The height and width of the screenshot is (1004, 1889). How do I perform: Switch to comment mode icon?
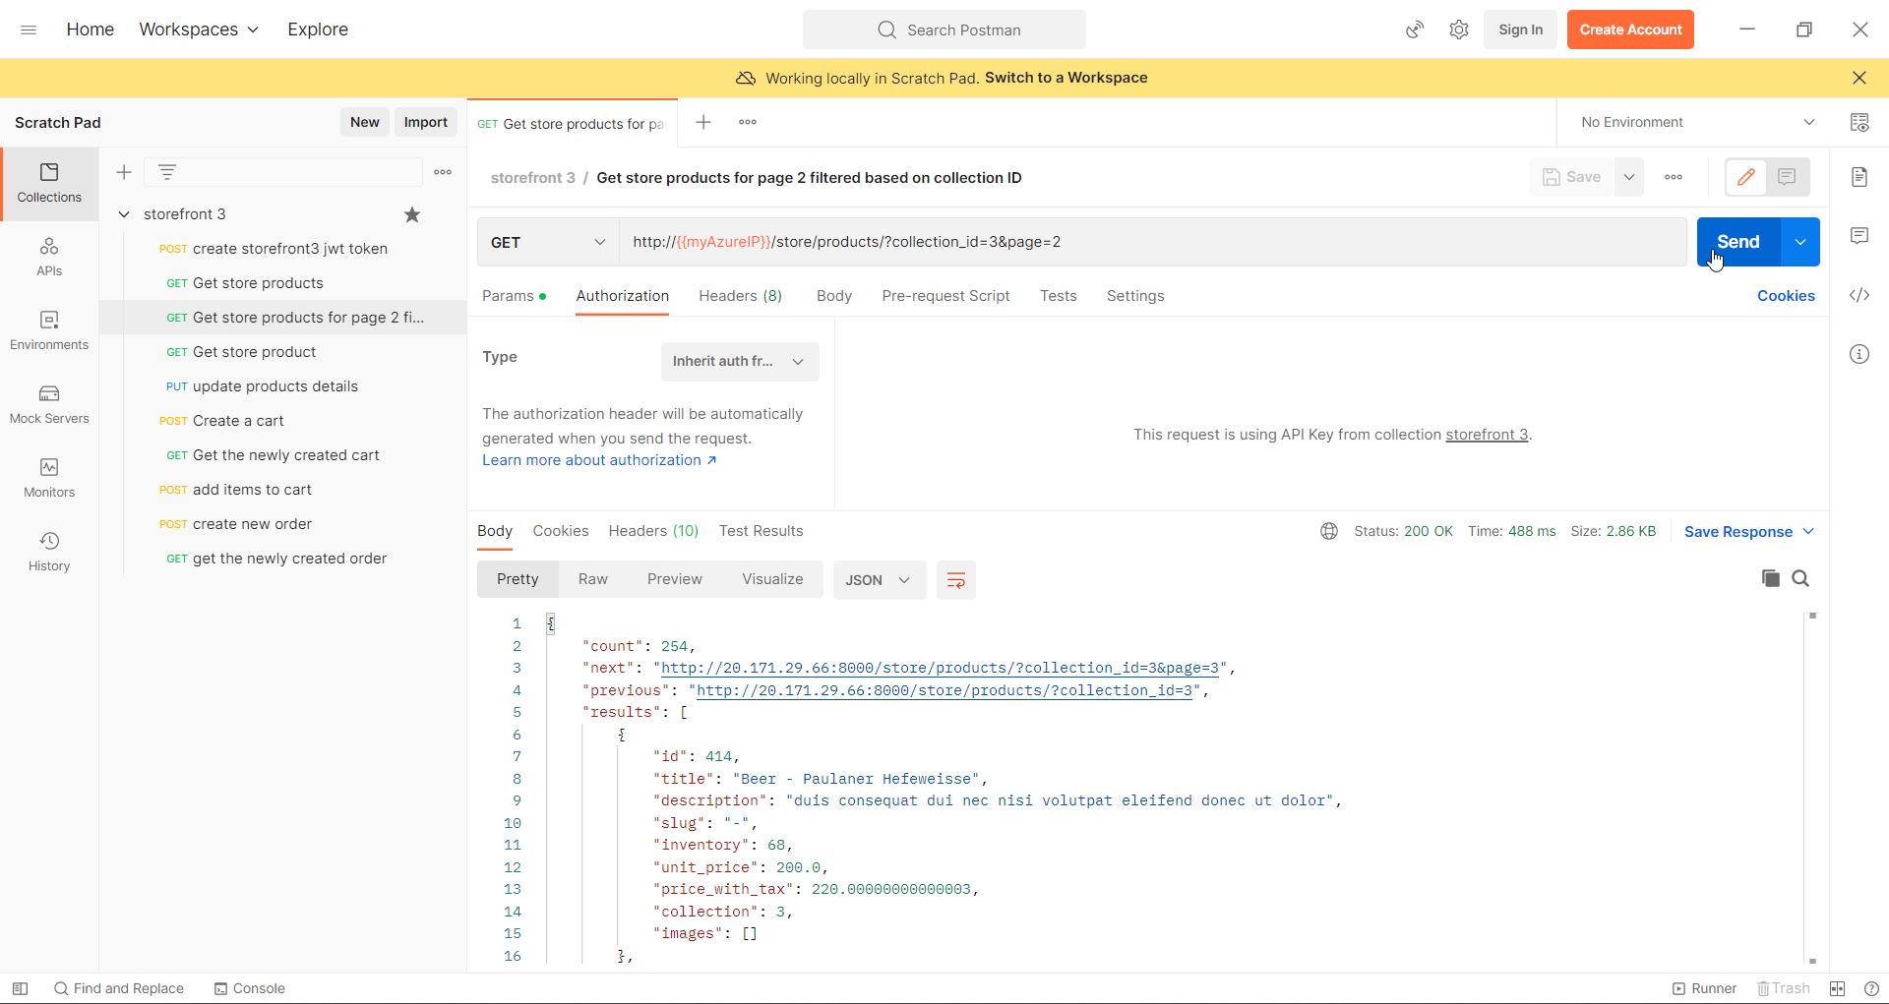[1788, 177]
